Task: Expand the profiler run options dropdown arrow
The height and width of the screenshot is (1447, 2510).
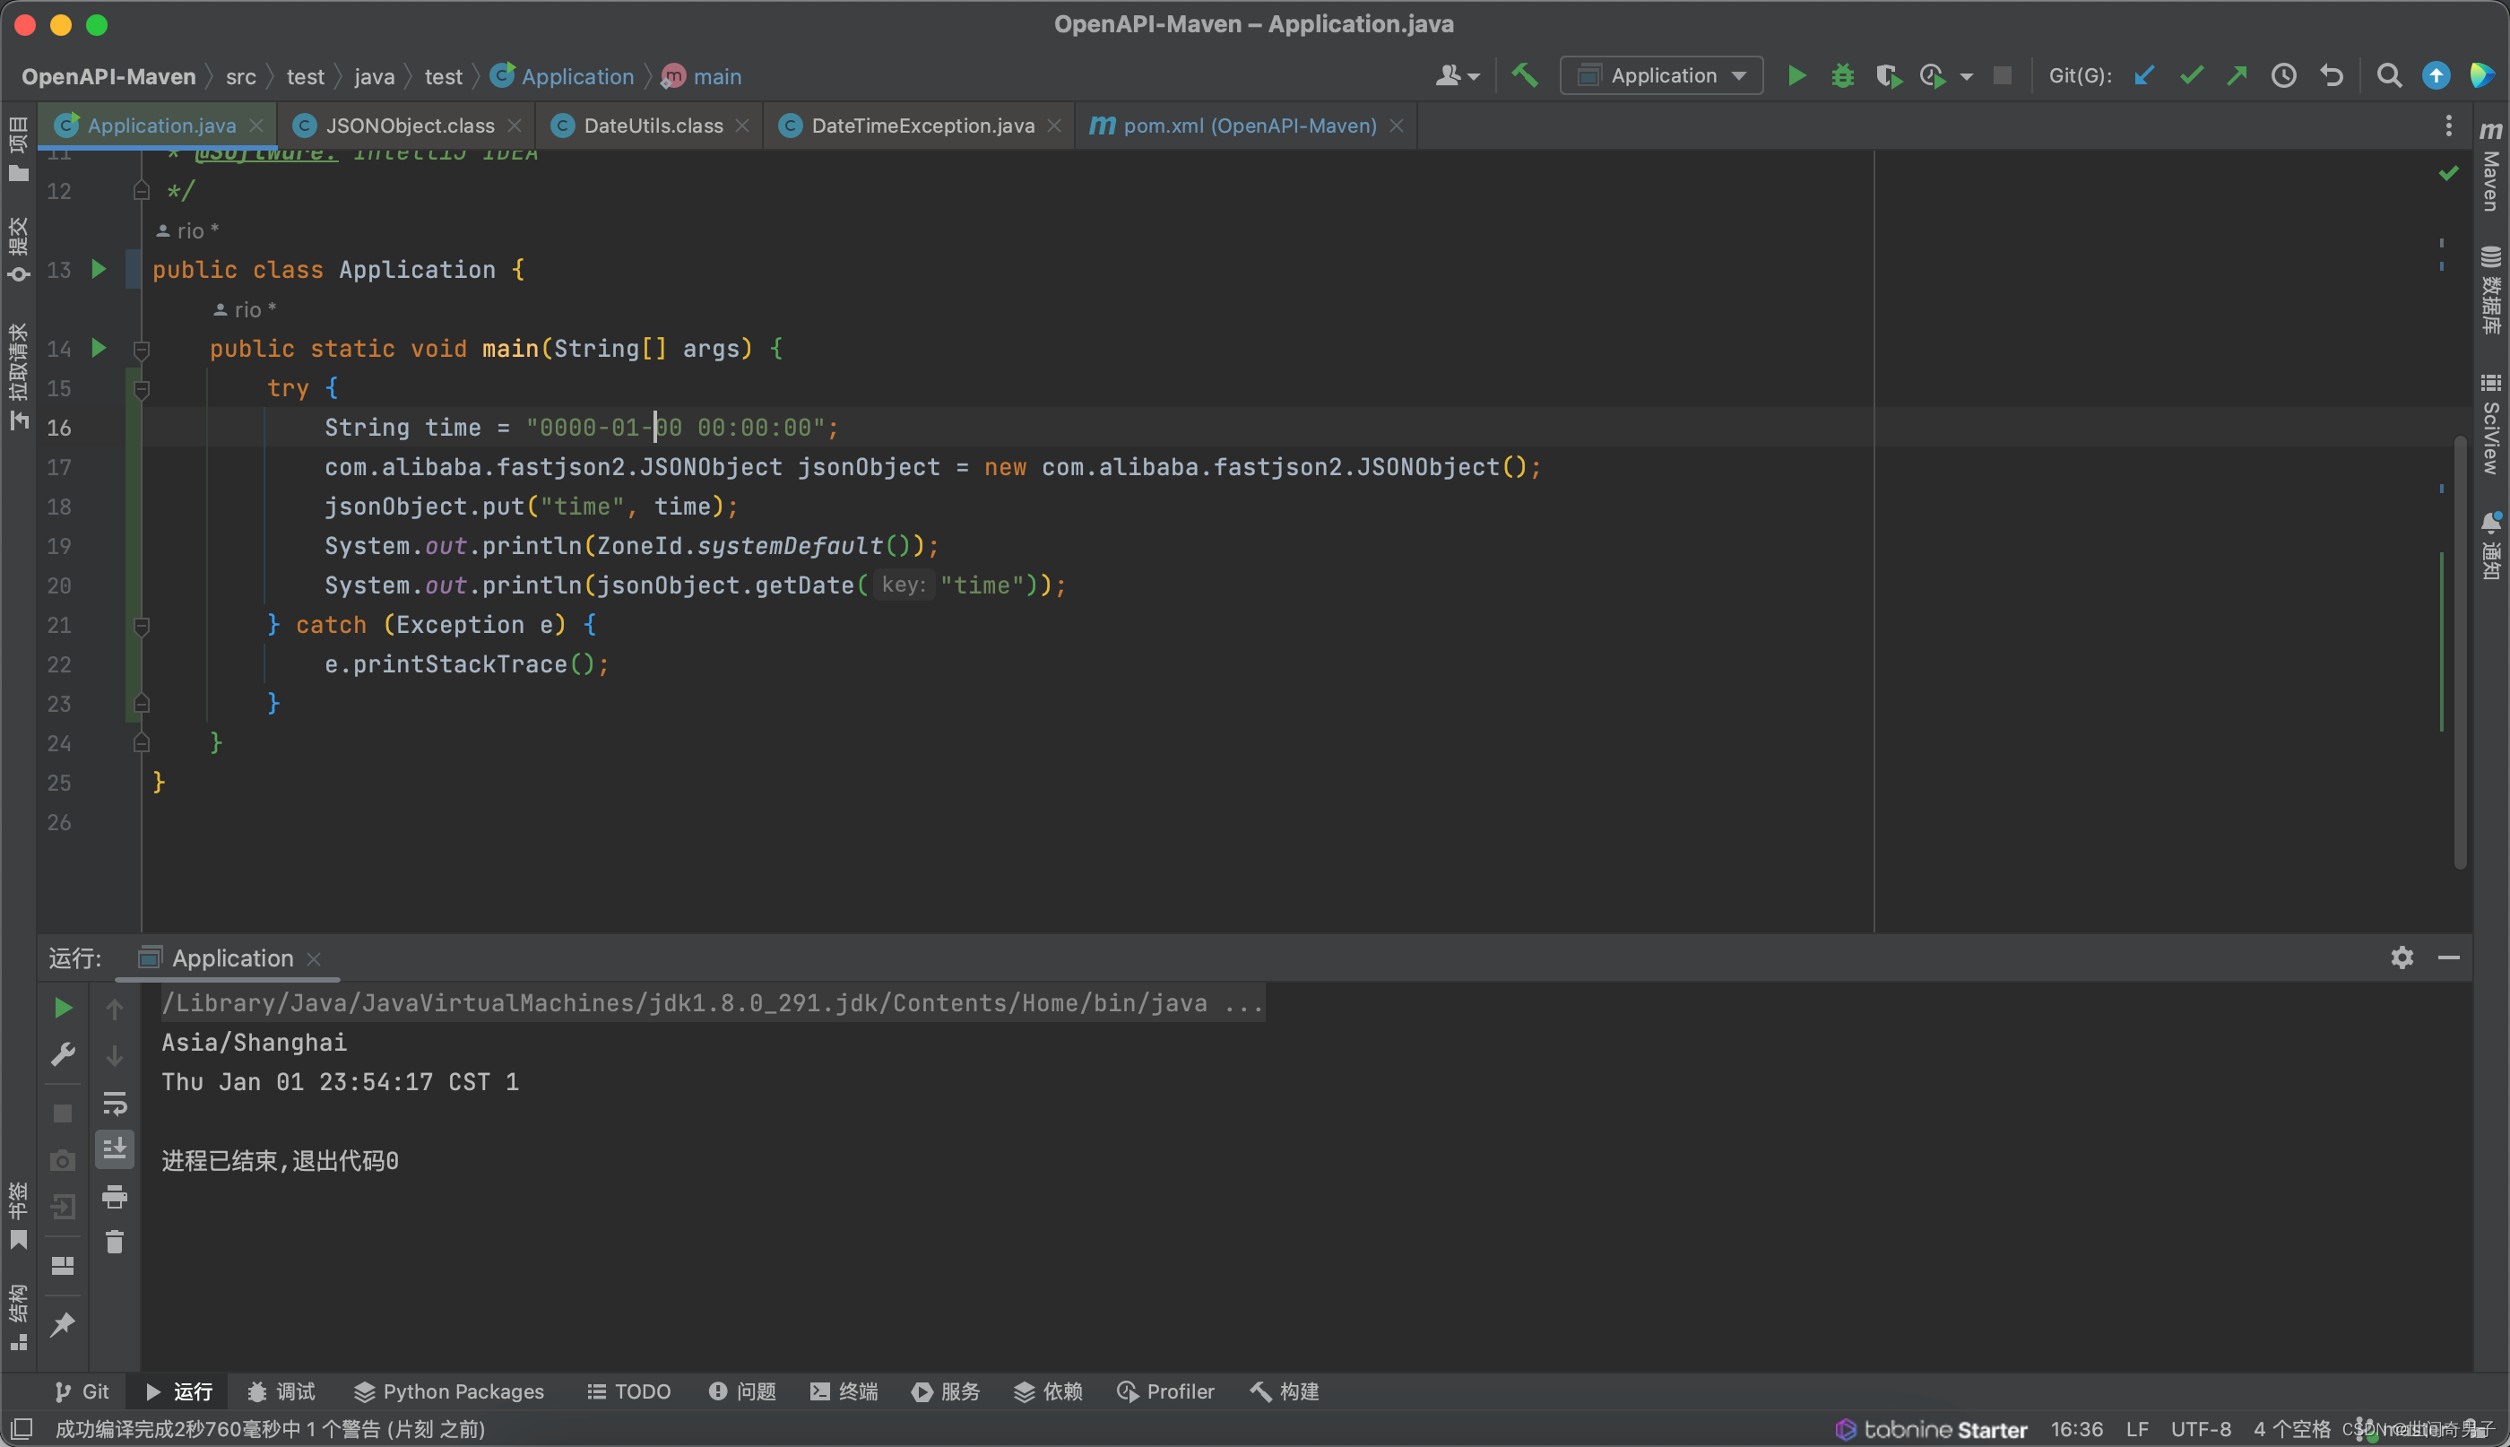Action: (1967, 76)
